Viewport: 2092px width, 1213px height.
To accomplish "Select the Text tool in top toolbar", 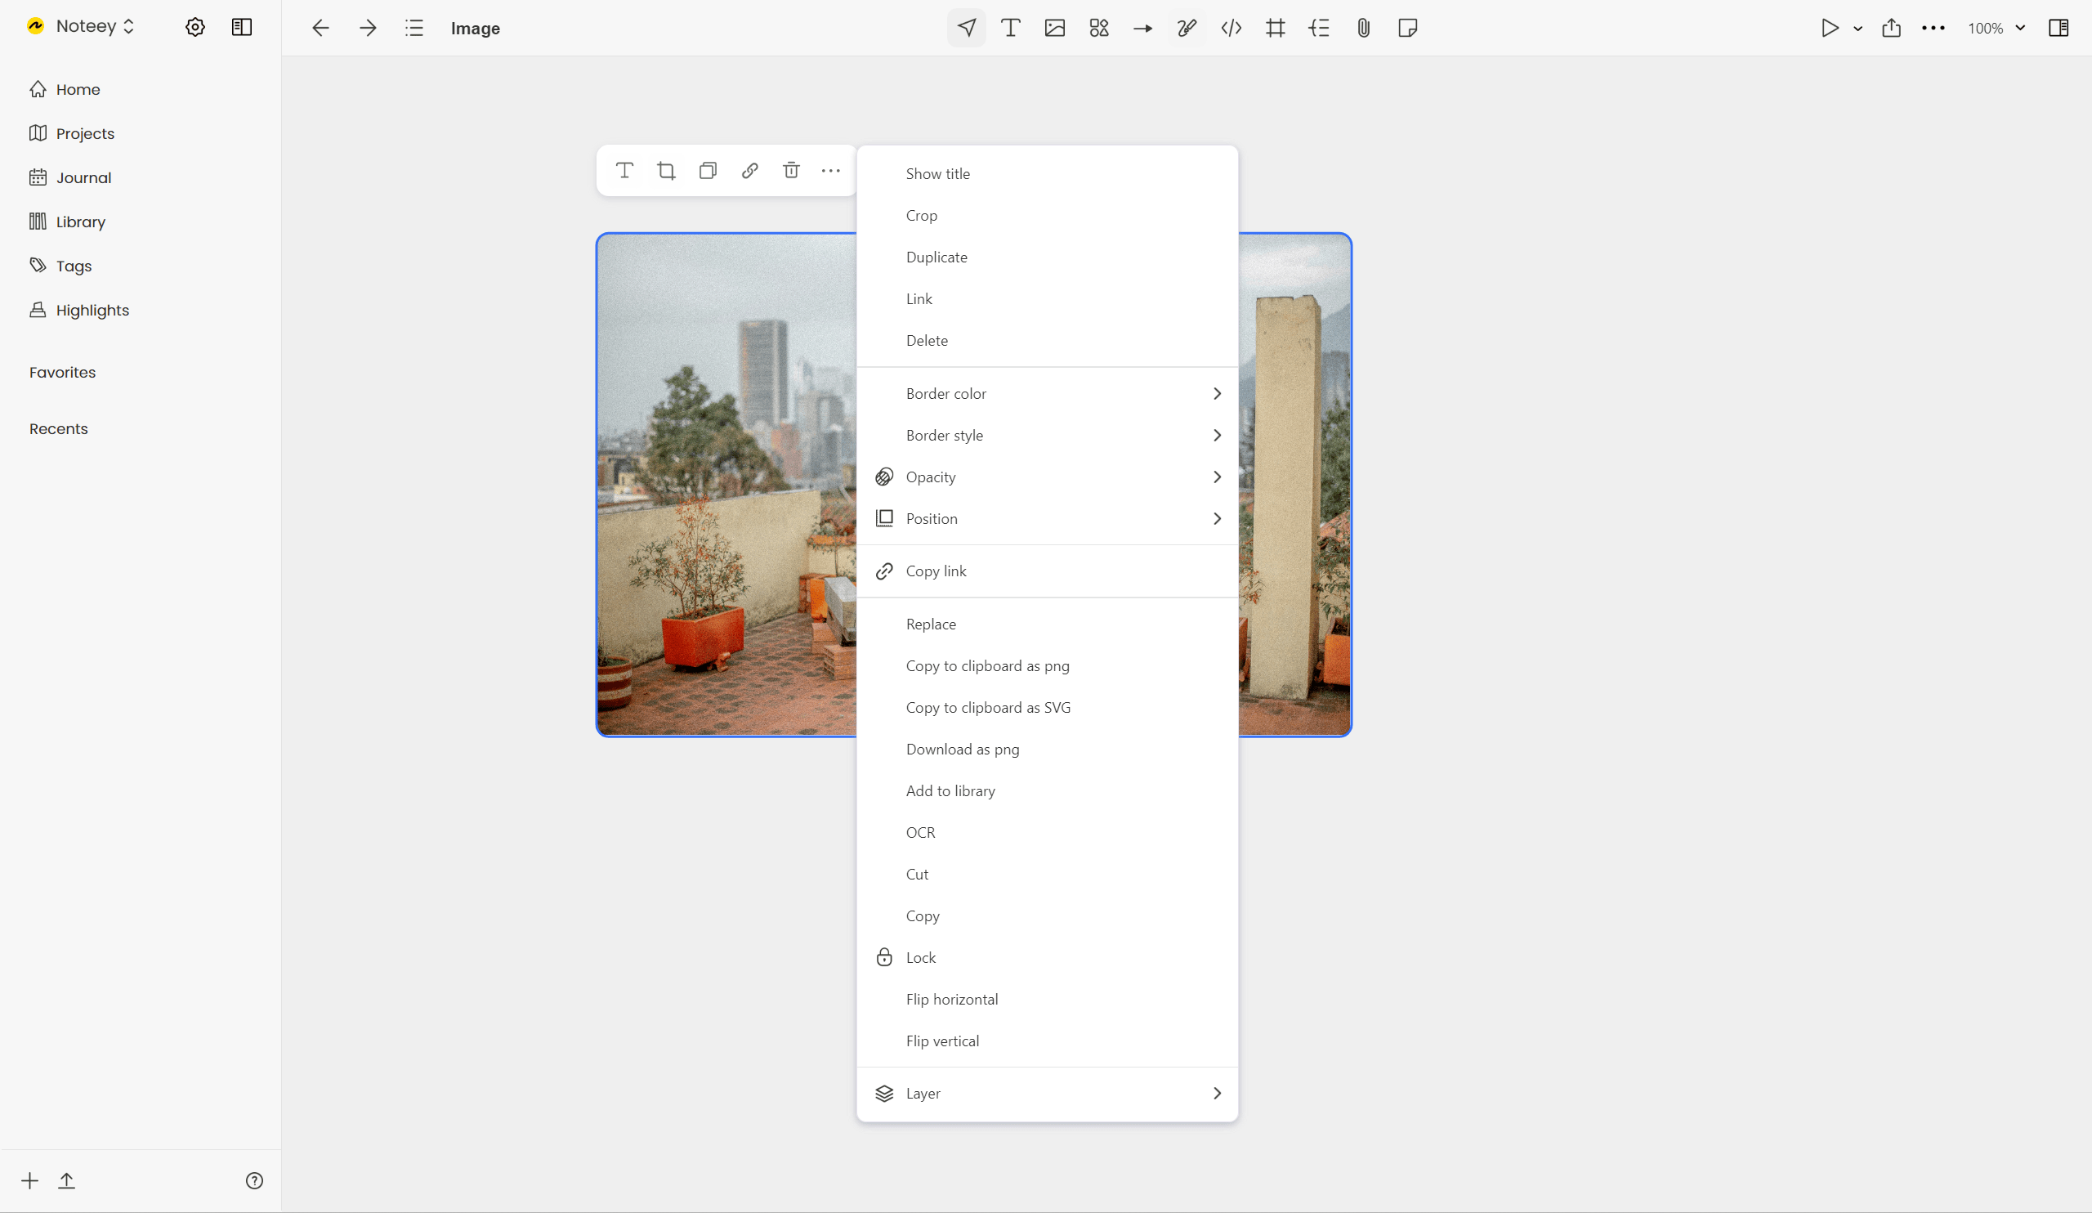I will [1010, 29].
